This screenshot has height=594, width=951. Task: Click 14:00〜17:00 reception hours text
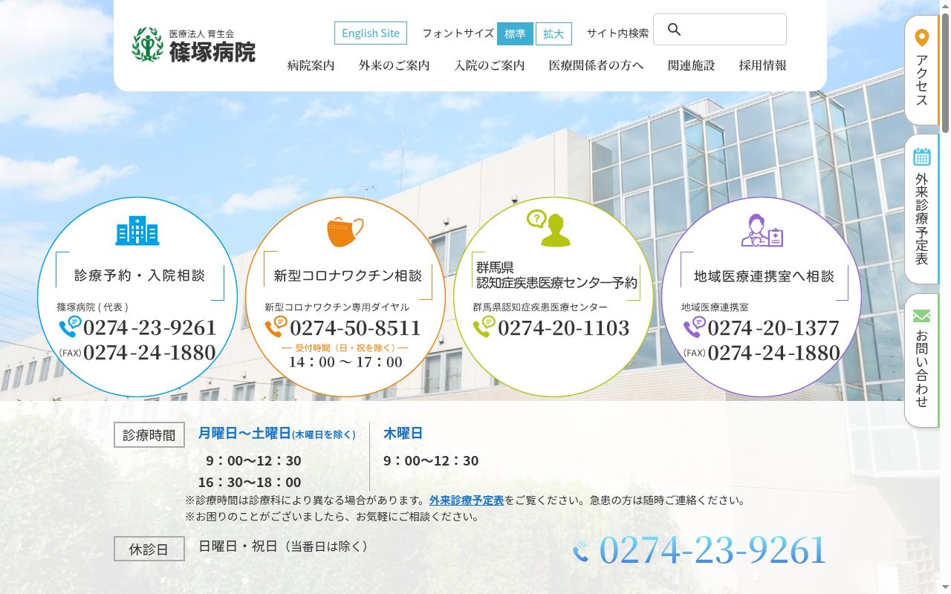click(x=345, y=362)
